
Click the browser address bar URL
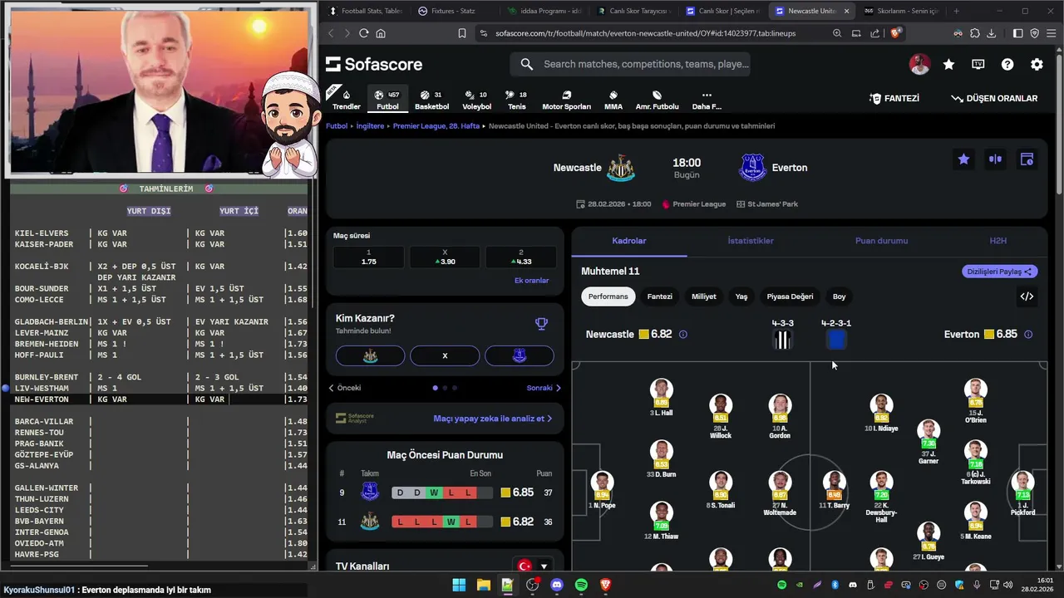click(x=645, y=33)
